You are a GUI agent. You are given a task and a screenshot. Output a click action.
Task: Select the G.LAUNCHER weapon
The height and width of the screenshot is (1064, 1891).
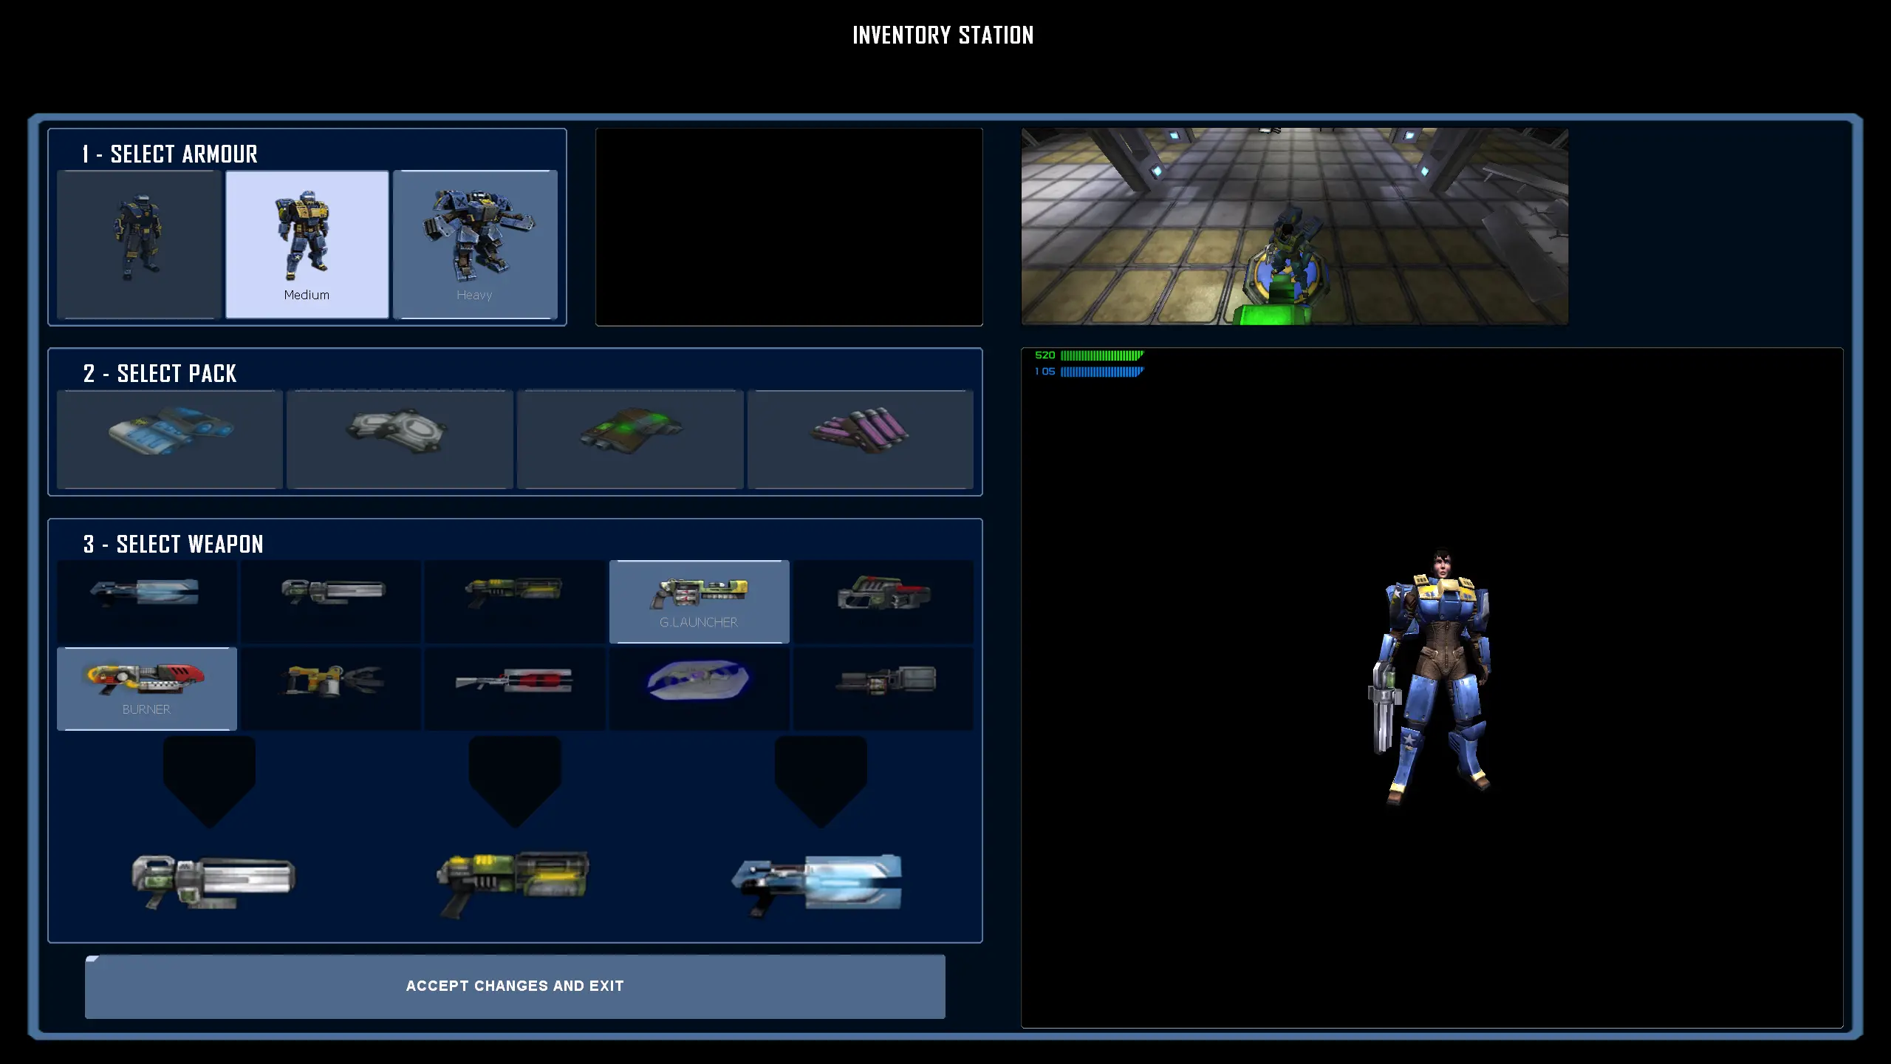(x=699, y=601)
